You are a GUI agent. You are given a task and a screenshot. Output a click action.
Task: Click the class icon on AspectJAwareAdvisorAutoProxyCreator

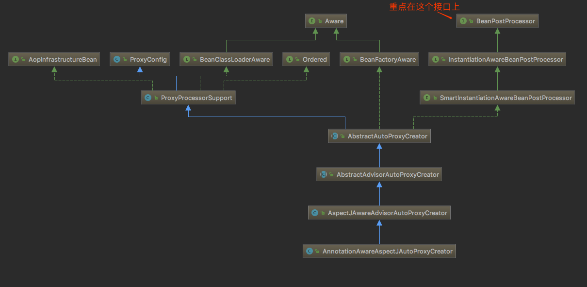coord(315,213)
